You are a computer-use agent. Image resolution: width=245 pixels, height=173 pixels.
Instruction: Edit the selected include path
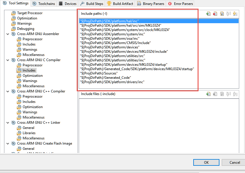pyautogui.click(x=222, y=14)
